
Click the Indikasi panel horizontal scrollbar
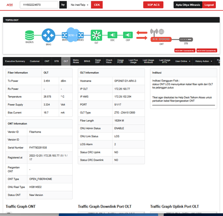point(184,105)
